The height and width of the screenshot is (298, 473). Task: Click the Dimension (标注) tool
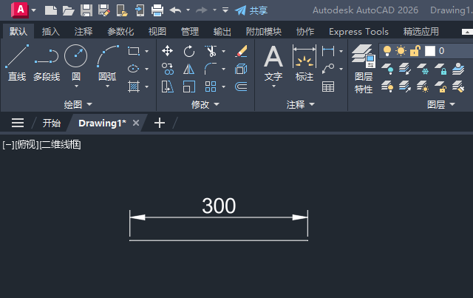click(304, 63)
